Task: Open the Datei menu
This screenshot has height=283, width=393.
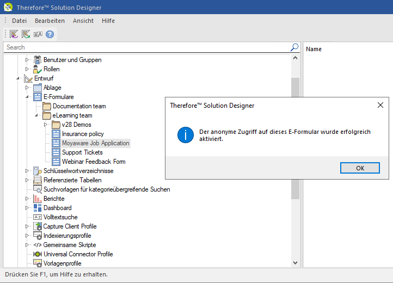Action: tap(19, 21)
